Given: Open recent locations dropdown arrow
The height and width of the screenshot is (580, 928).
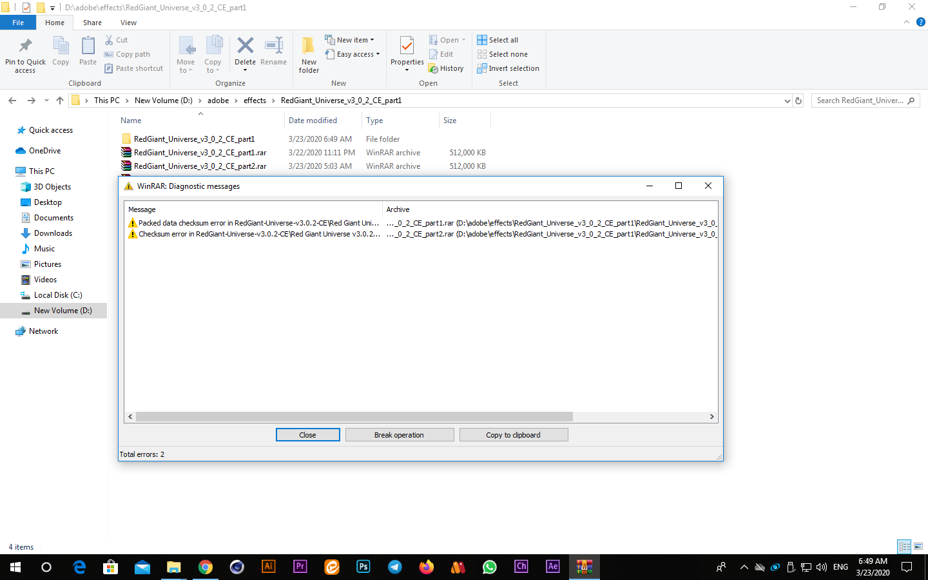Looking at the screenshot, I should coord(46,101).
